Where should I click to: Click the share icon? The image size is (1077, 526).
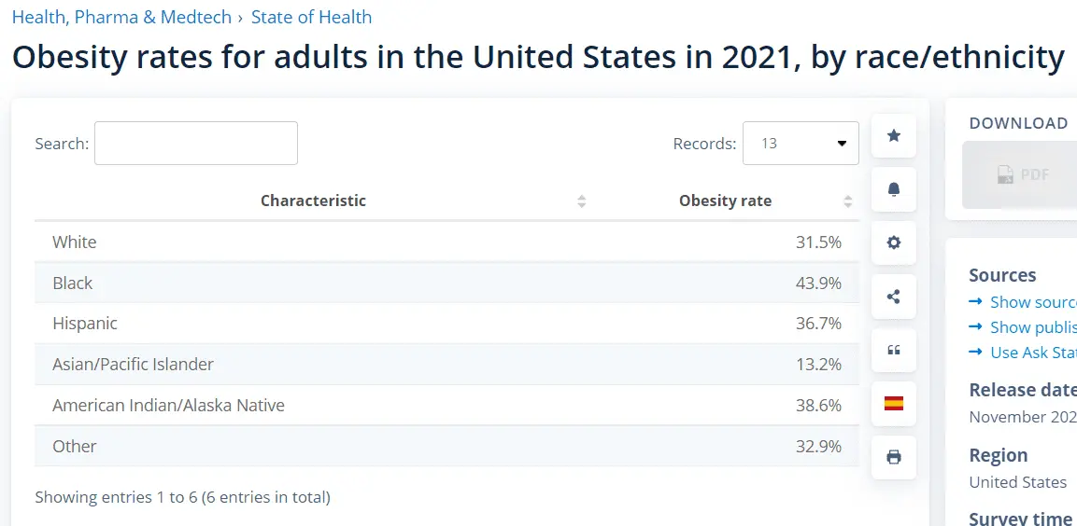pos(894,297)
